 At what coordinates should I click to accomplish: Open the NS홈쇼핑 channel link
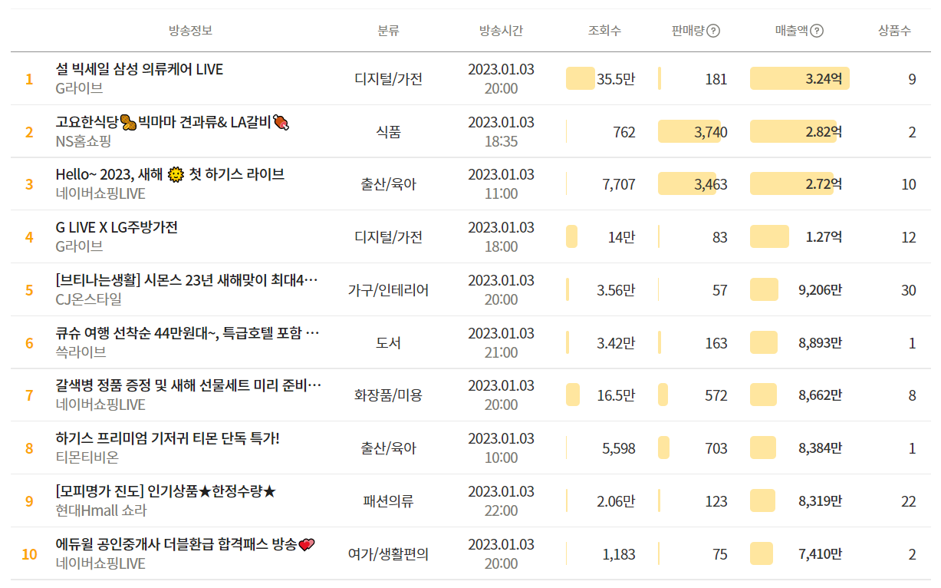coord(84,141)
